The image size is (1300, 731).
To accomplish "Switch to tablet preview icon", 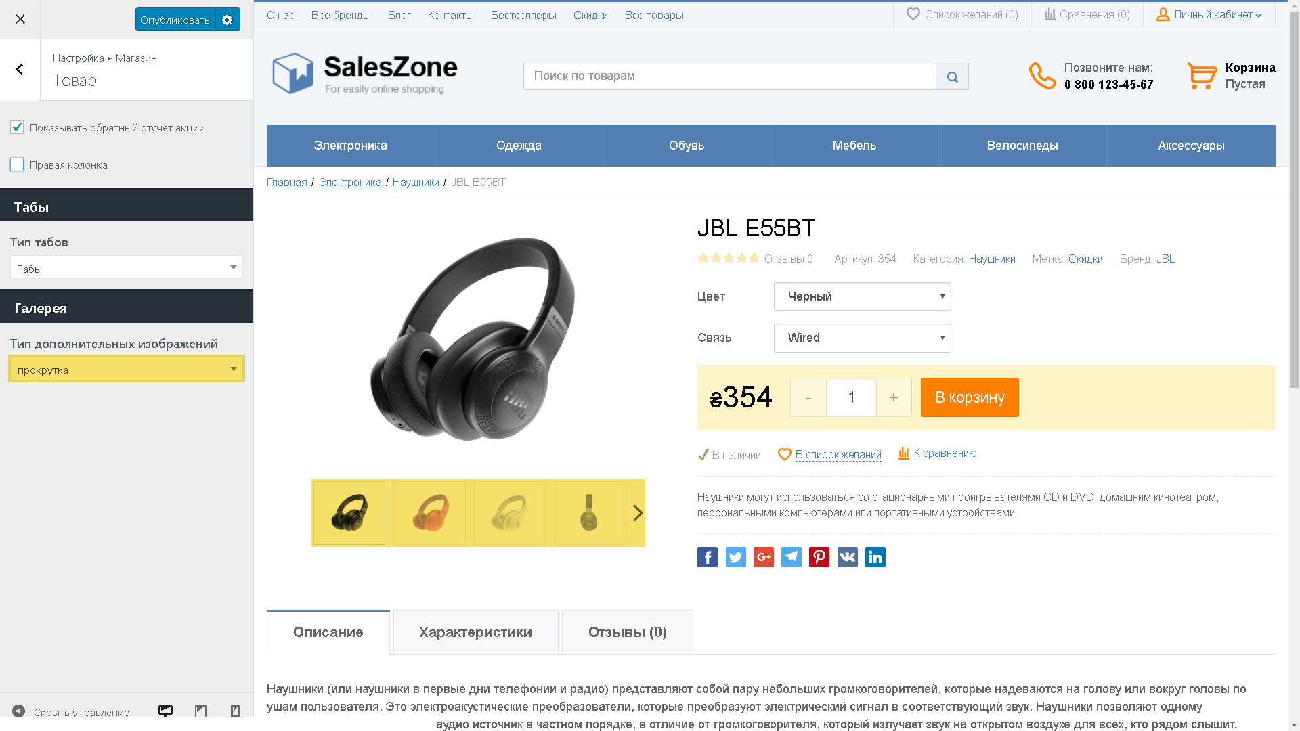I will [200, 711].
